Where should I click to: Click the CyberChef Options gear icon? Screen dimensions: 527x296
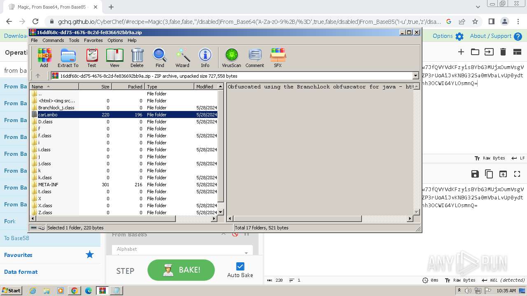coord(459,36)
